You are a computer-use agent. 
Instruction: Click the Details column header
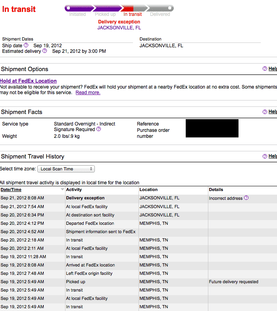click(x=216, y=189)
